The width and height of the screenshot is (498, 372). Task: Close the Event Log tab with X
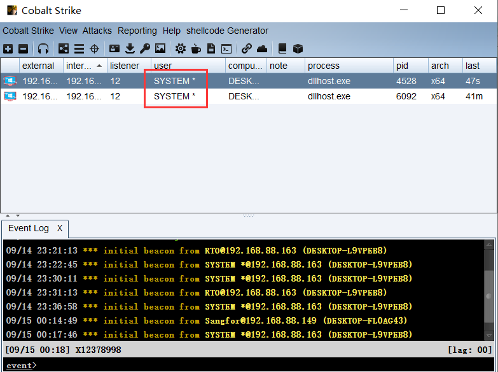pyautogui.click(x=60, y=228)
